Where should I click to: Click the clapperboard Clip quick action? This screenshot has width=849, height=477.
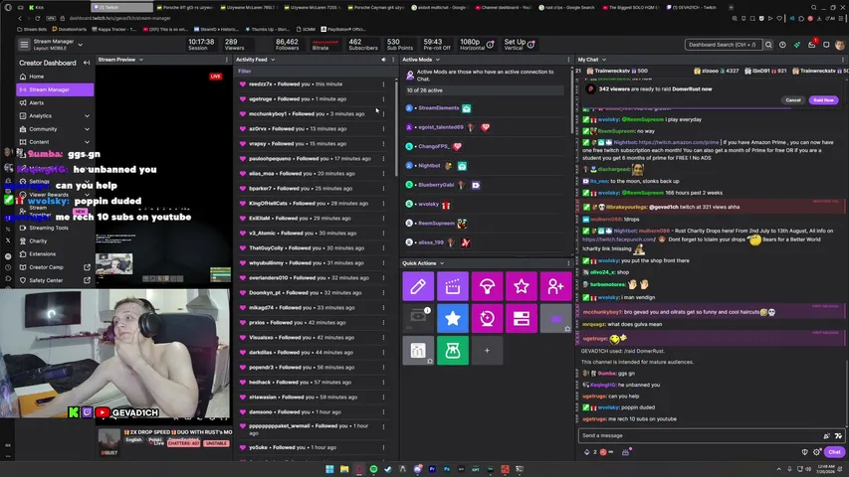453,286
